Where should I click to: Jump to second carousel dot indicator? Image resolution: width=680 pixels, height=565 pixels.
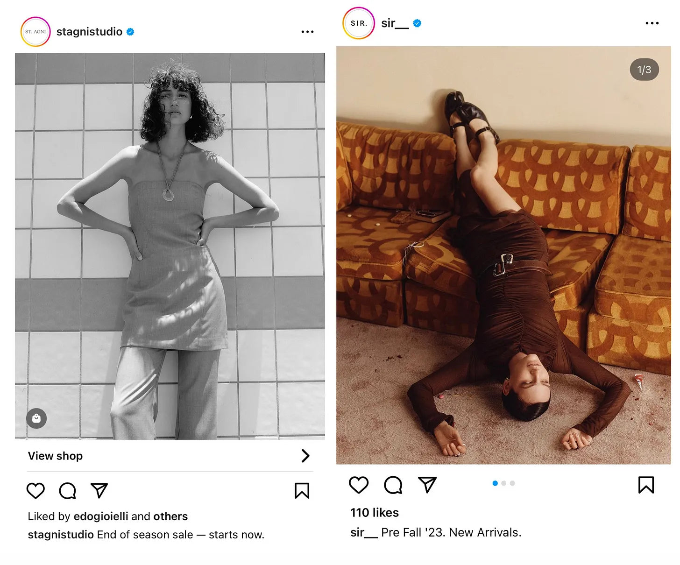(x=503, y=483)
